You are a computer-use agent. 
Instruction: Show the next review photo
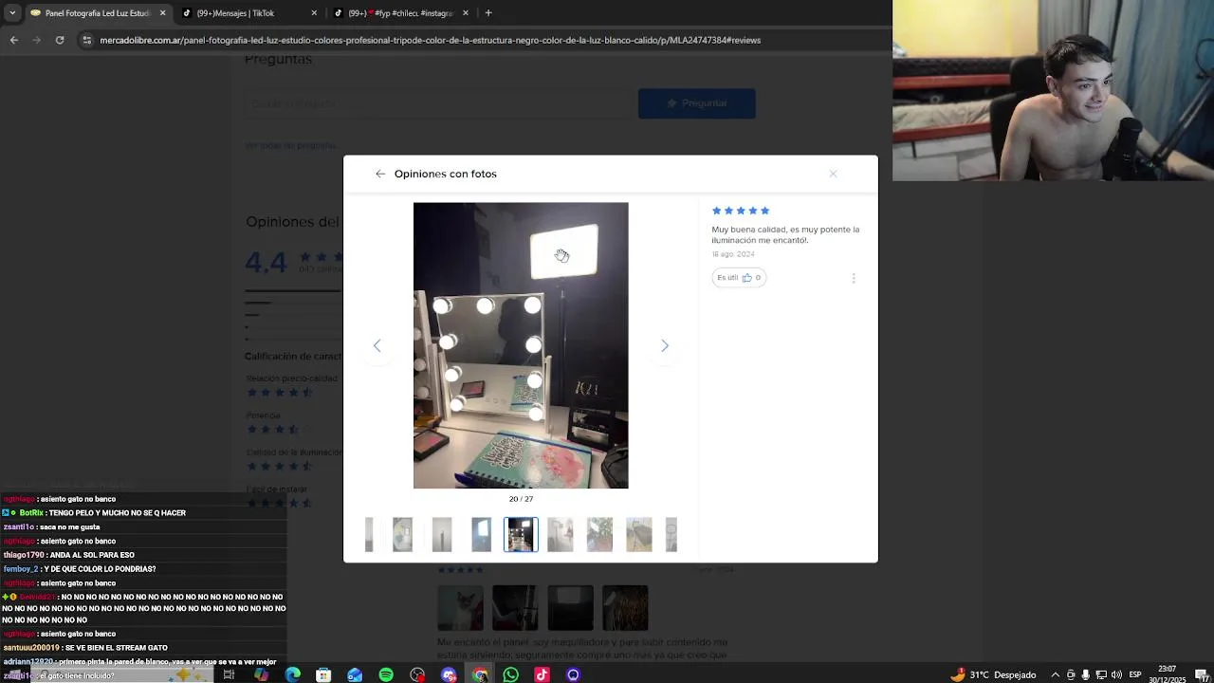665,345
